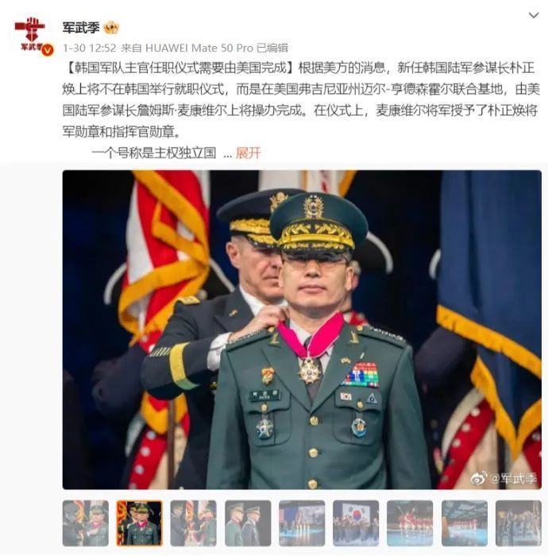Select the sixth thumbnail with Korean flag
548x556 pixels.
coord(356,523)
